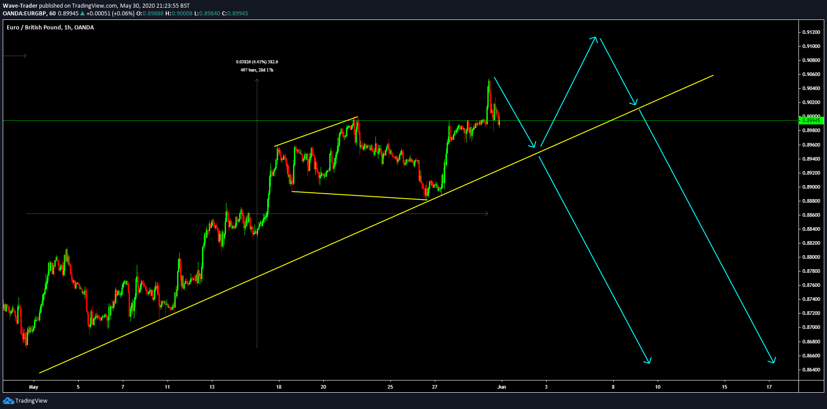The height and width of the screenshot is (409, 827).
Task: Click the 5 date label on time axis
Action: [78, 387]
